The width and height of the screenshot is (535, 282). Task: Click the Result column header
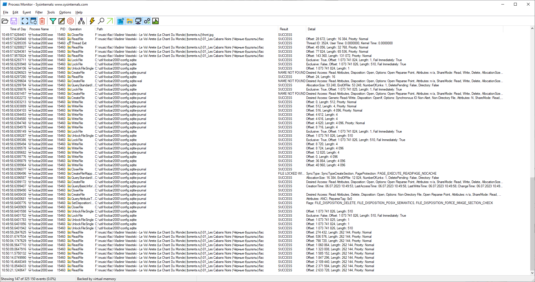292,29
